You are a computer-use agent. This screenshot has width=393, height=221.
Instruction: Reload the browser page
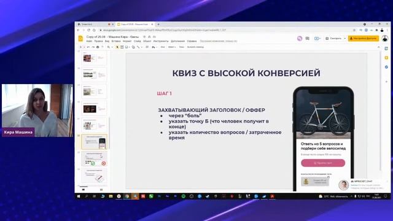(x=88, y=30)
